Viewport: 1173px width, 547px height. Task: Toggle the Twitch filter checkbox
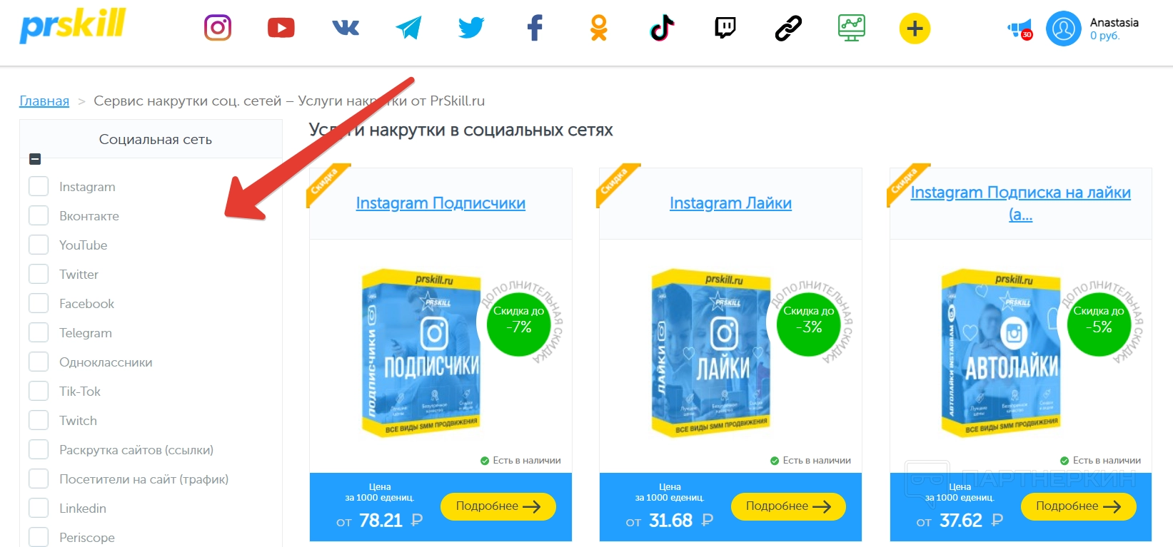(x=39, y=420)
